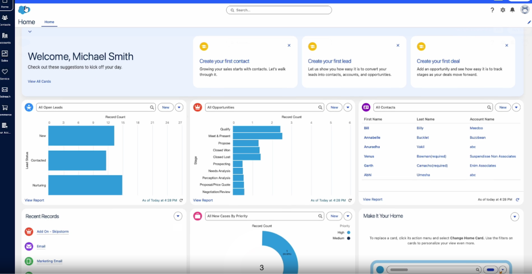
Task: Click the All Contacts card icon
Action: click(366, 107)
